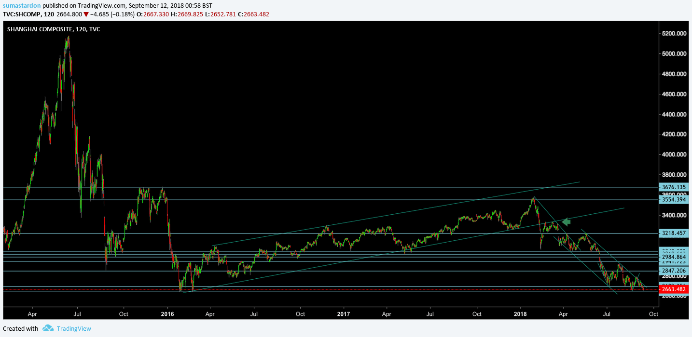Click the 5000.000 price axis label
692x337 pixels.
(675, 53)
